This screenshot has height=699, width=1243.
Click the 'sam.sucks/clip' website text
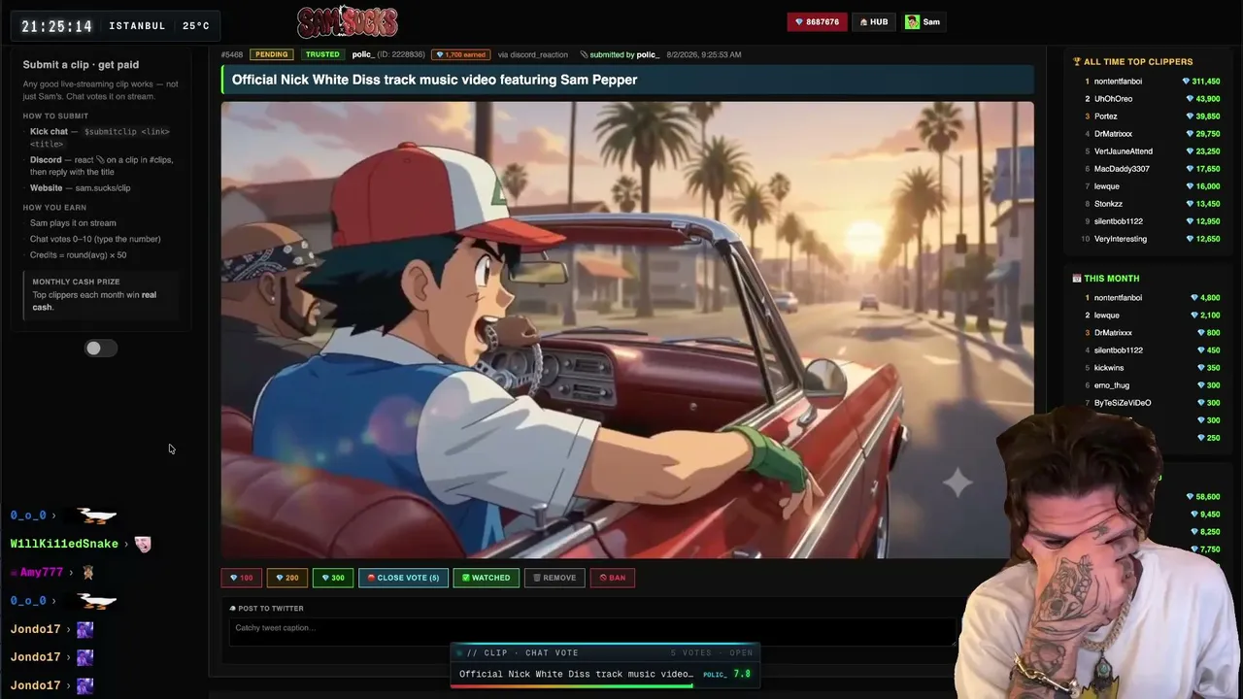[103, 188]
